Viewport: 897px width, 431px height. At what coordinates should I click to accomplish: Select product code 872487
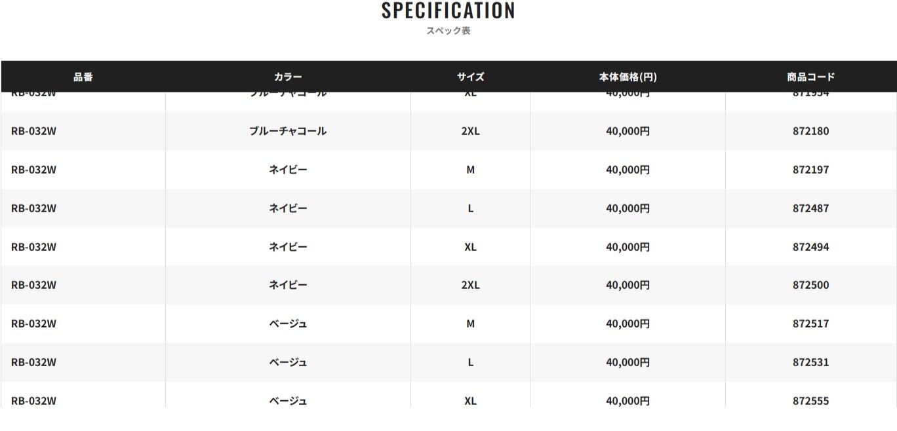pos(810,208)
